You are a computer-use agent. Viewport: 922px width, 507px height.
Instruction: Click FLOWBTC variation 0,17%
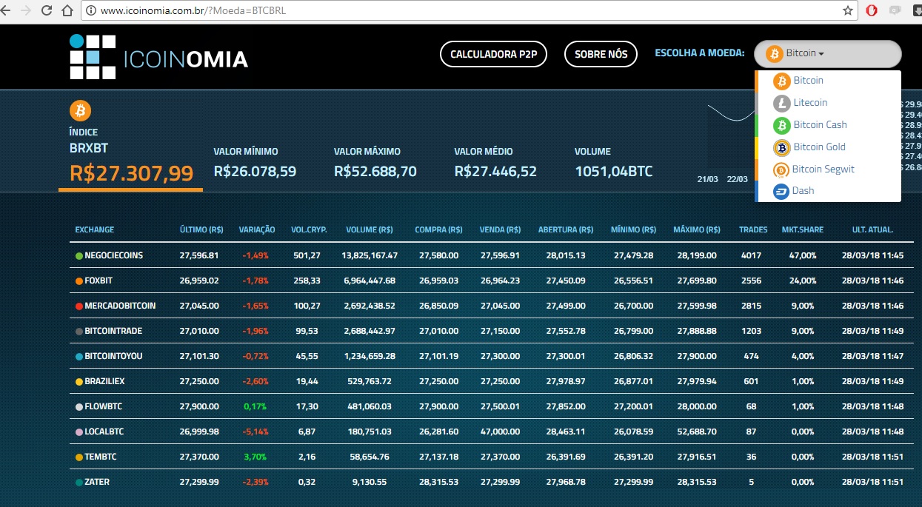[x=254, y=407]
